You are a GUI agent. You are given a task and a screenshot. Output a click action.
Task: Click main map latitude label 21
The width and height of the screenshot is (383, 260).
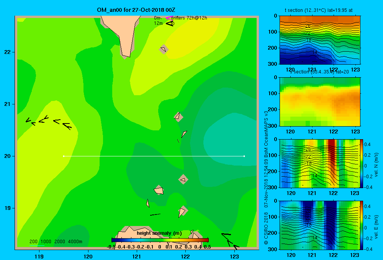[8, 104]
